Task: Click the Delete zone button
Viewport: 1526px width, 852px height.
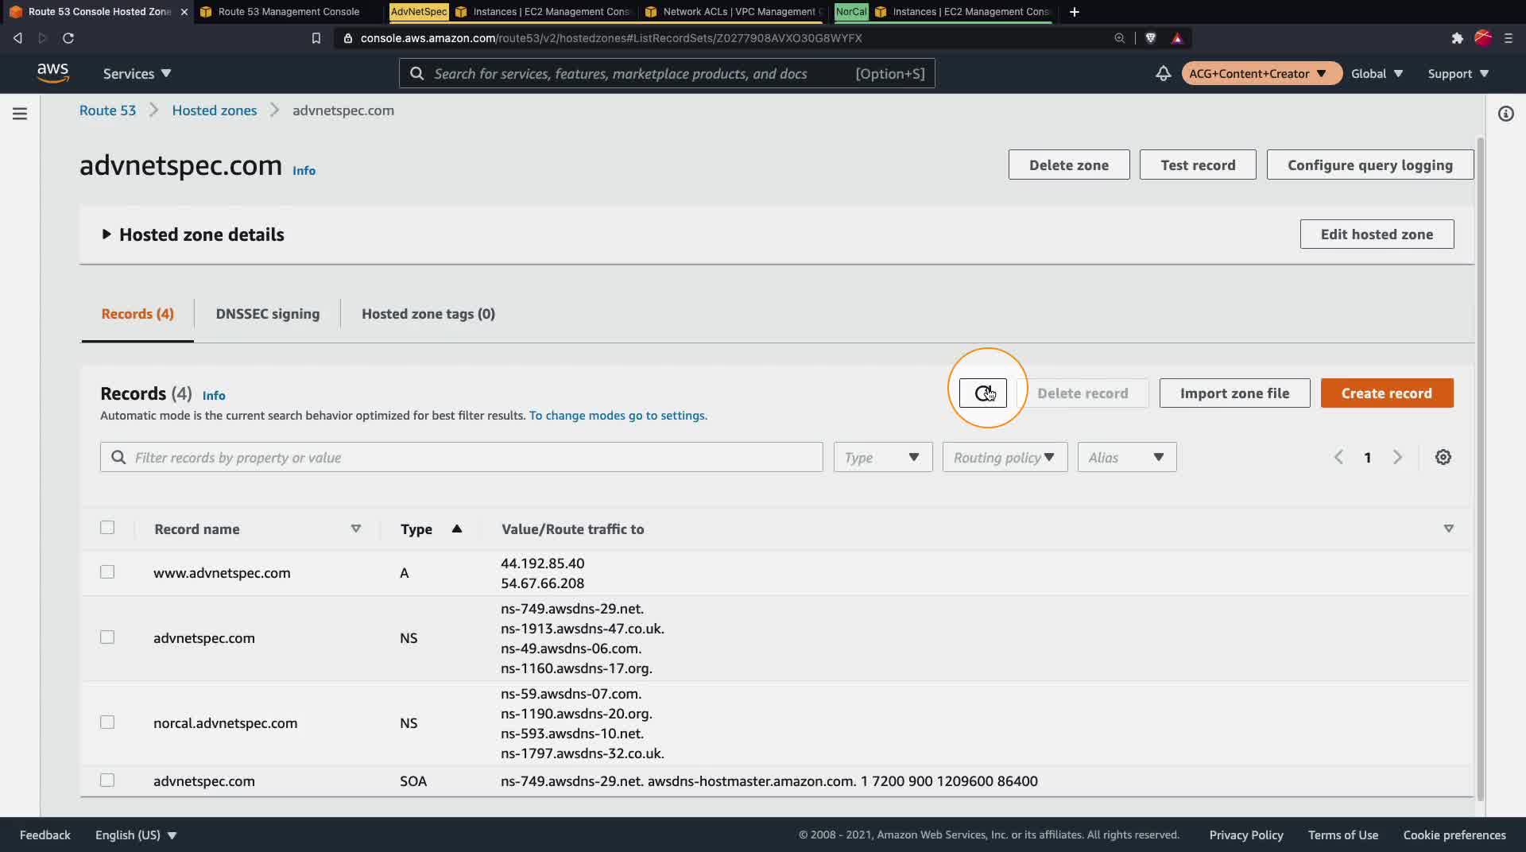Action: [x=1069, y=165]
